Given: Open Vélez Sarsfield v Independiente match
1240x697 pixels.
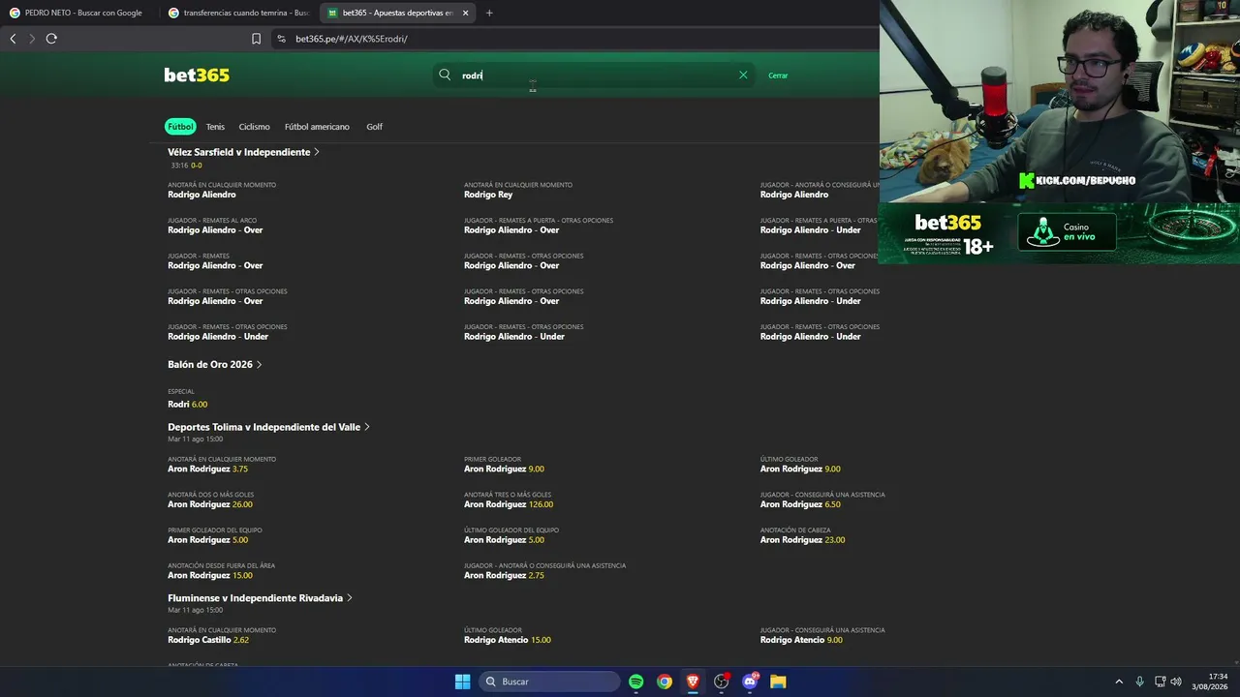Looking at the screenshot, I should click(243, 152).
